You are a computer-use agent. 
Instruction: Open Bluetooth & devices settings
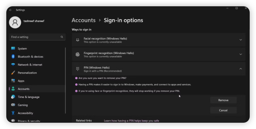(37, 56)
